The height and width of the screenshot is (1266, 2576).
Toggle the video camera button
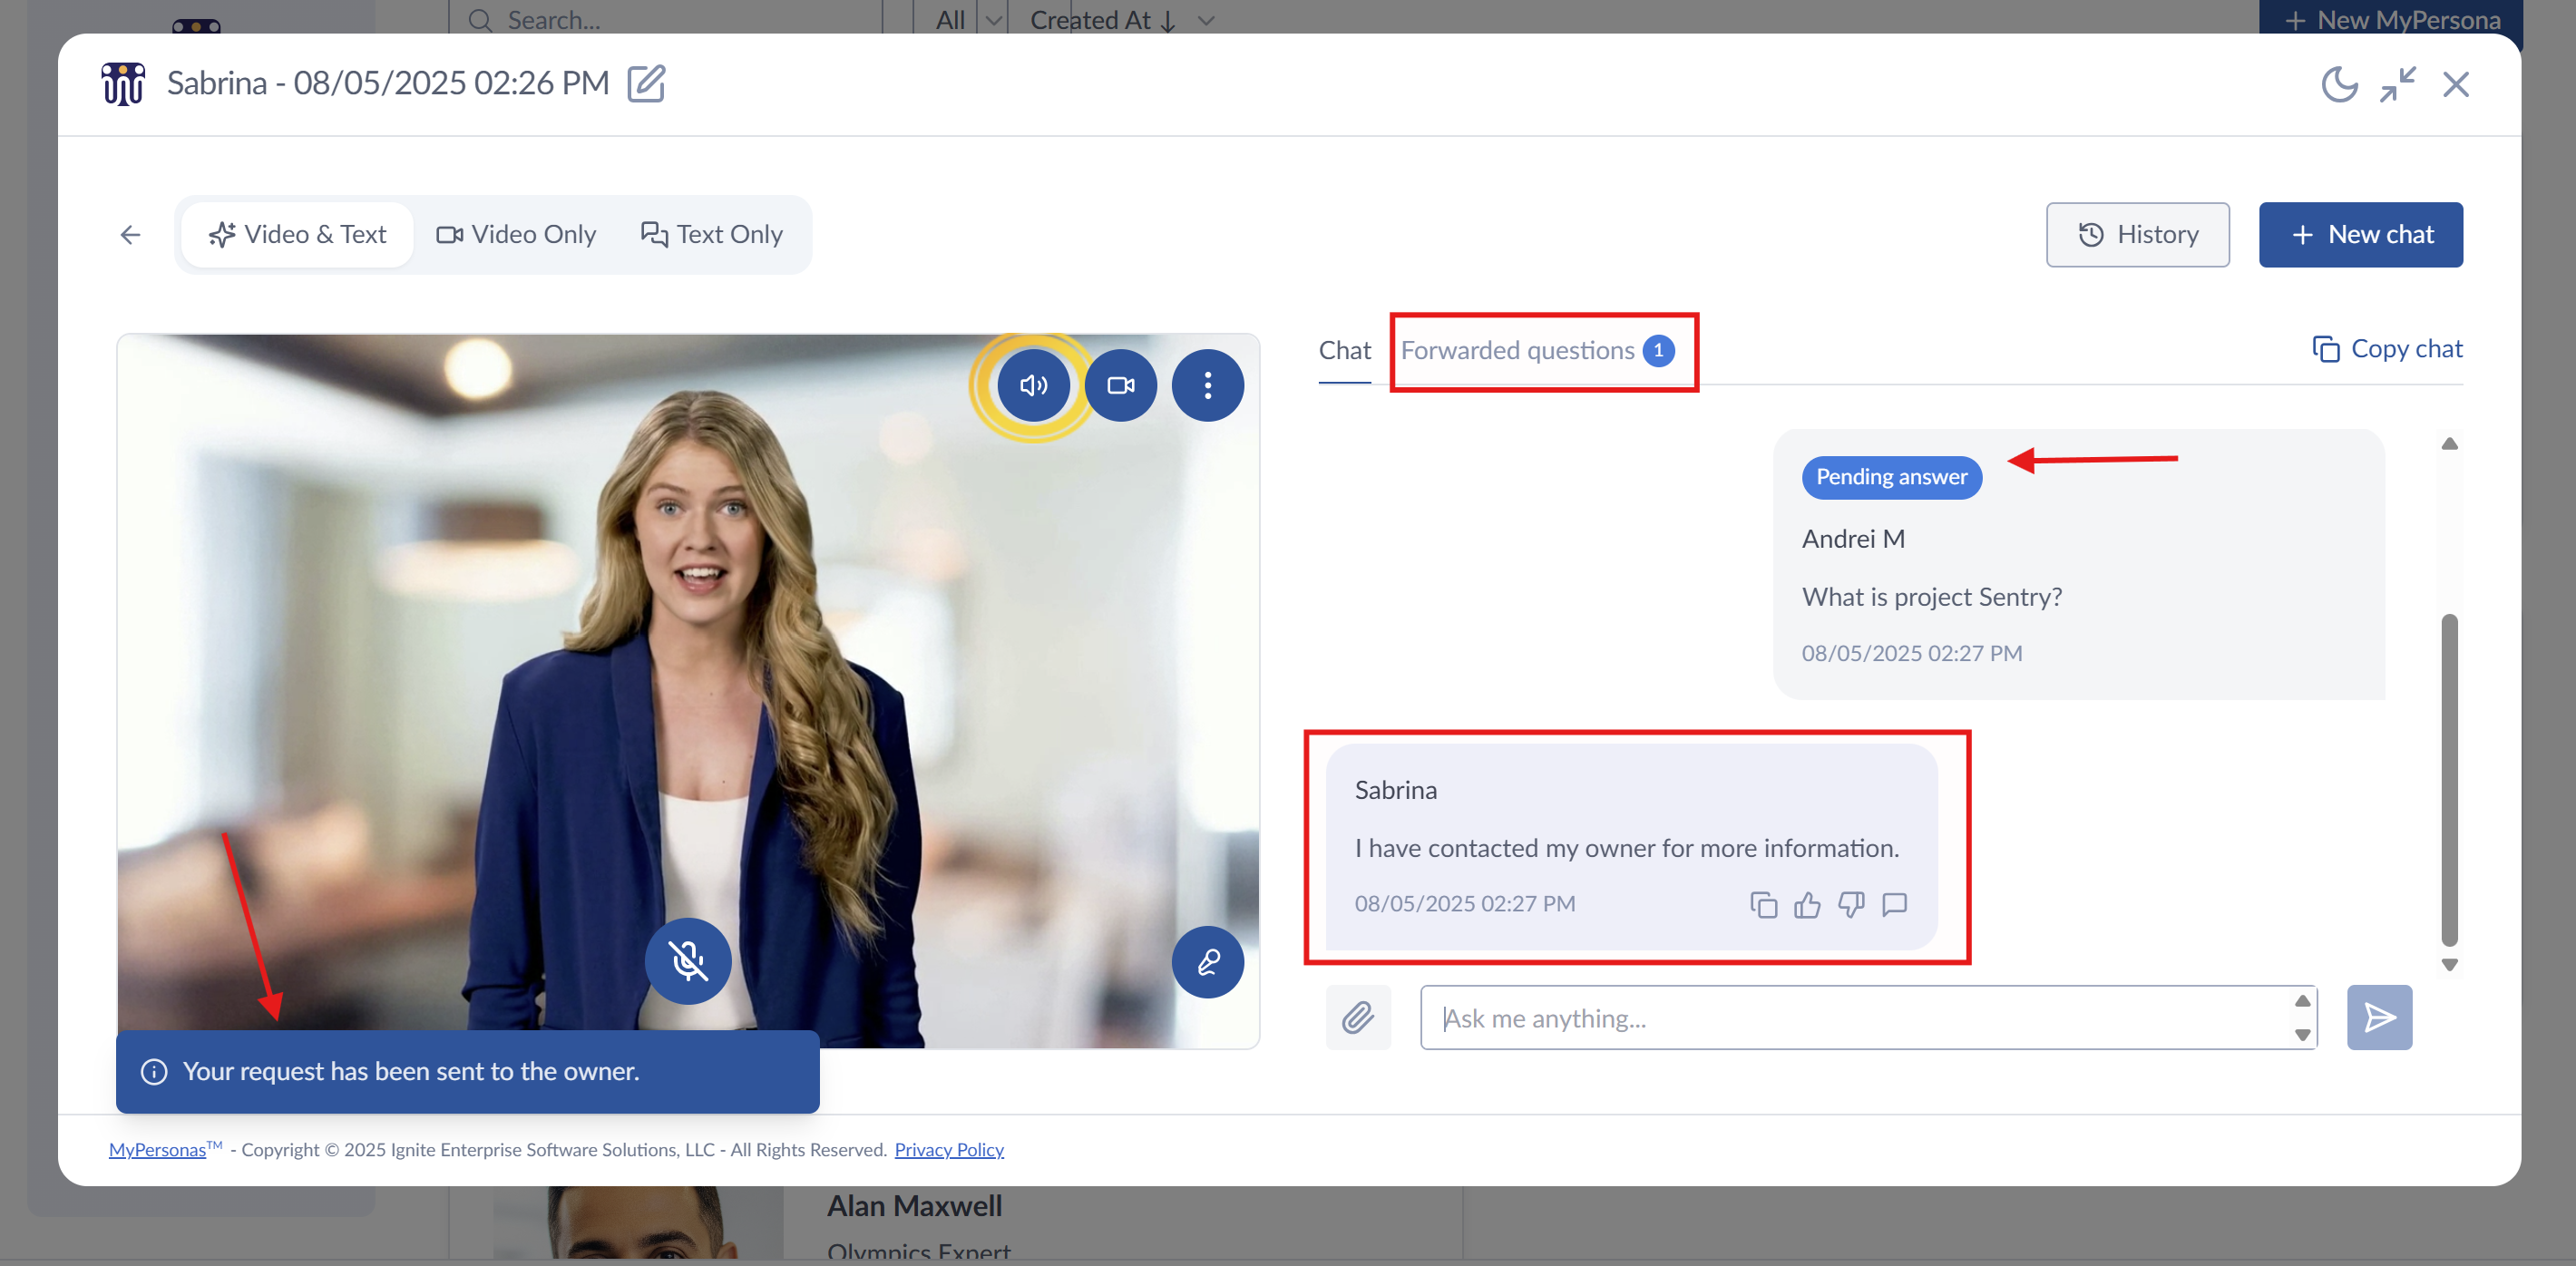(1121, 385)
